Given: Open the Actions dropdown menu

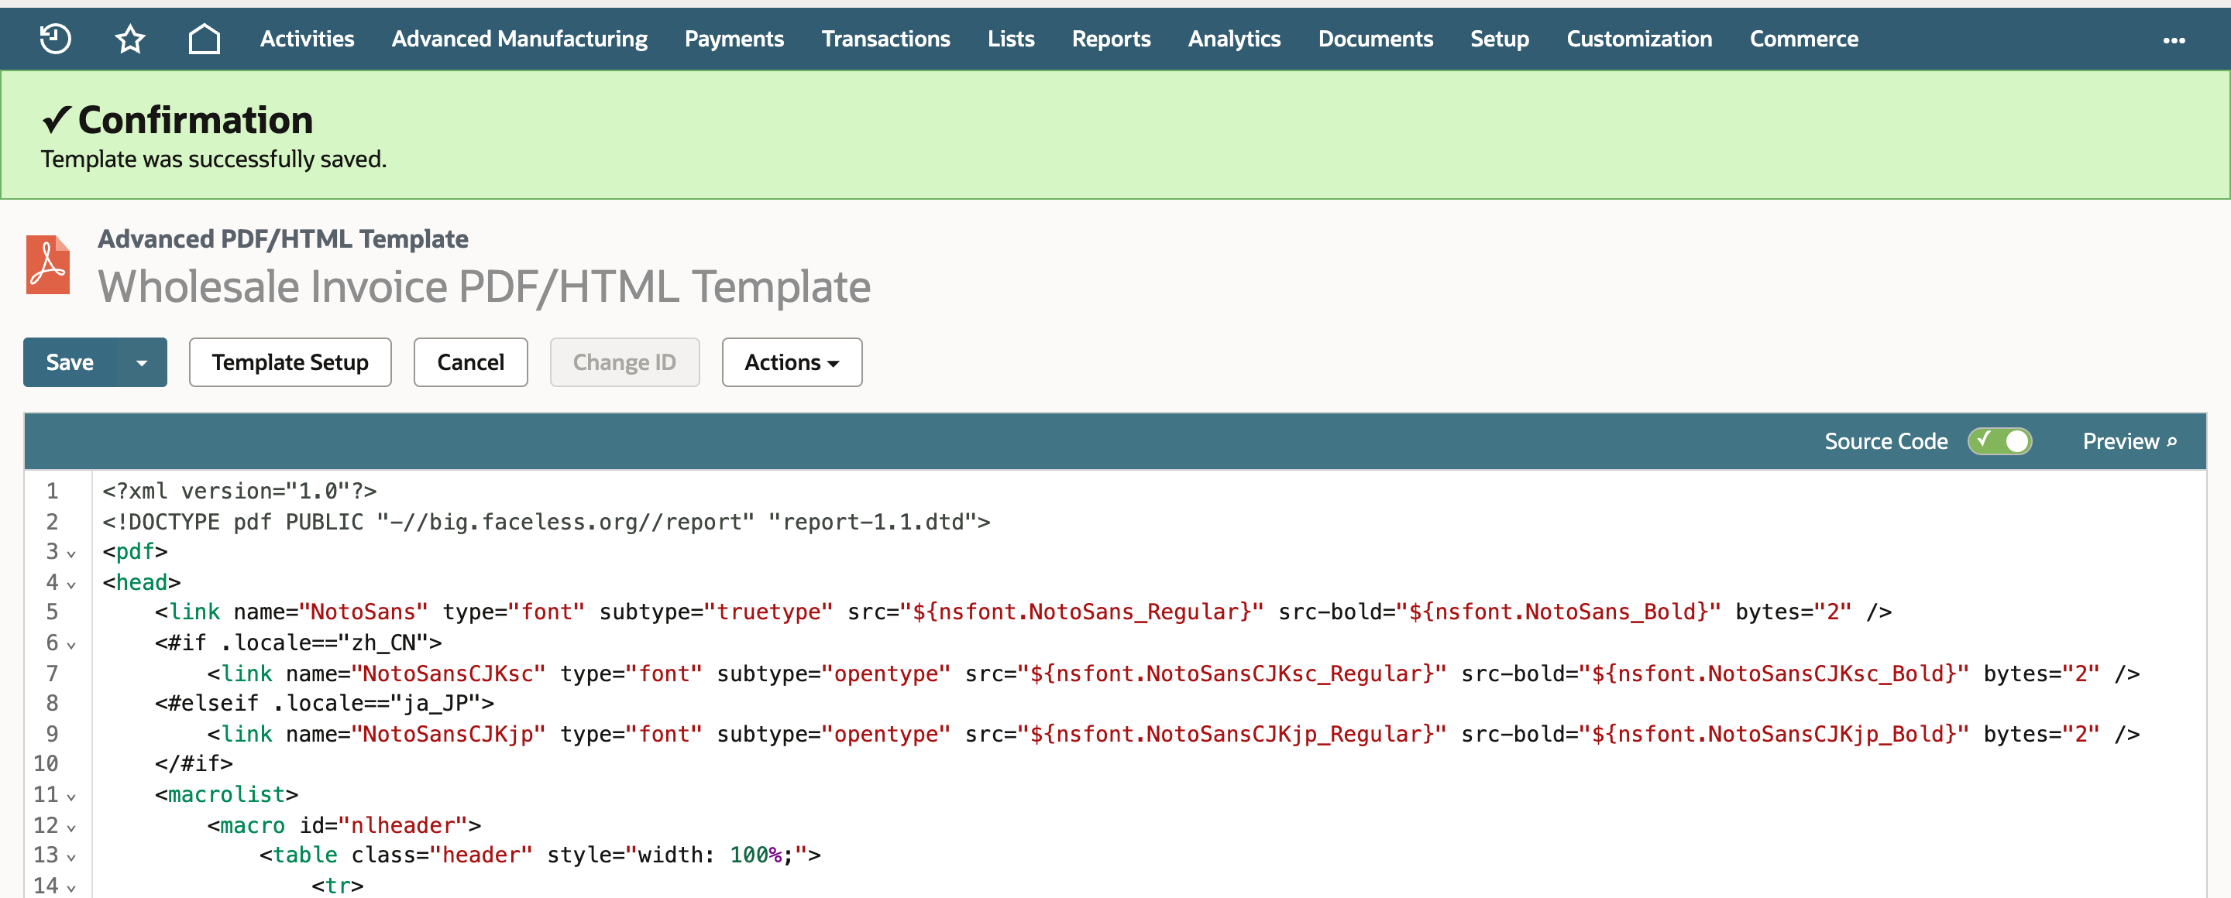Looking at the screenshot, I should click(792, 362).
